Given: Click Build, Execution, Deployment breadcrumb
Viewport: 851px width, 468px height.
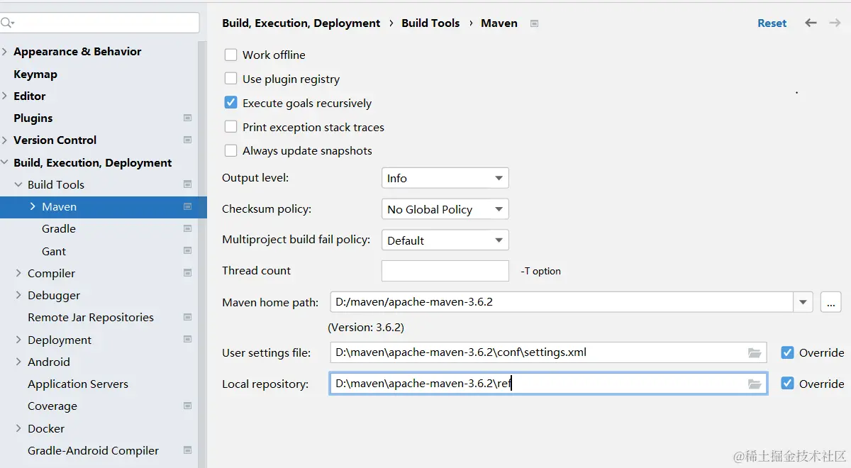Looking at the screenshot, I should tap(301, 23).
